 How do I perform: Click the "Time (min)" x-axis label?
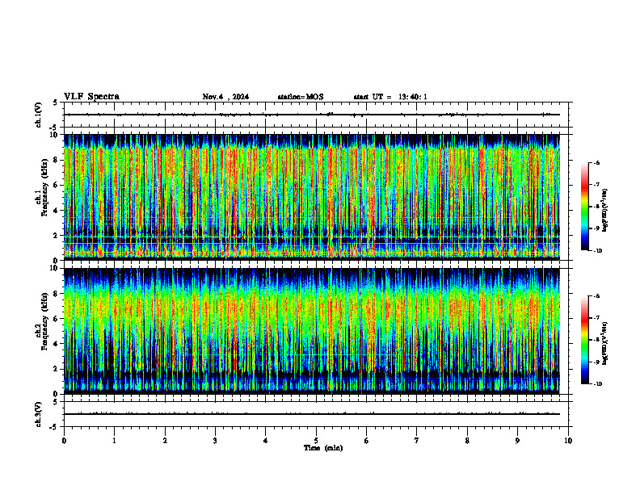tap(323, 448)
